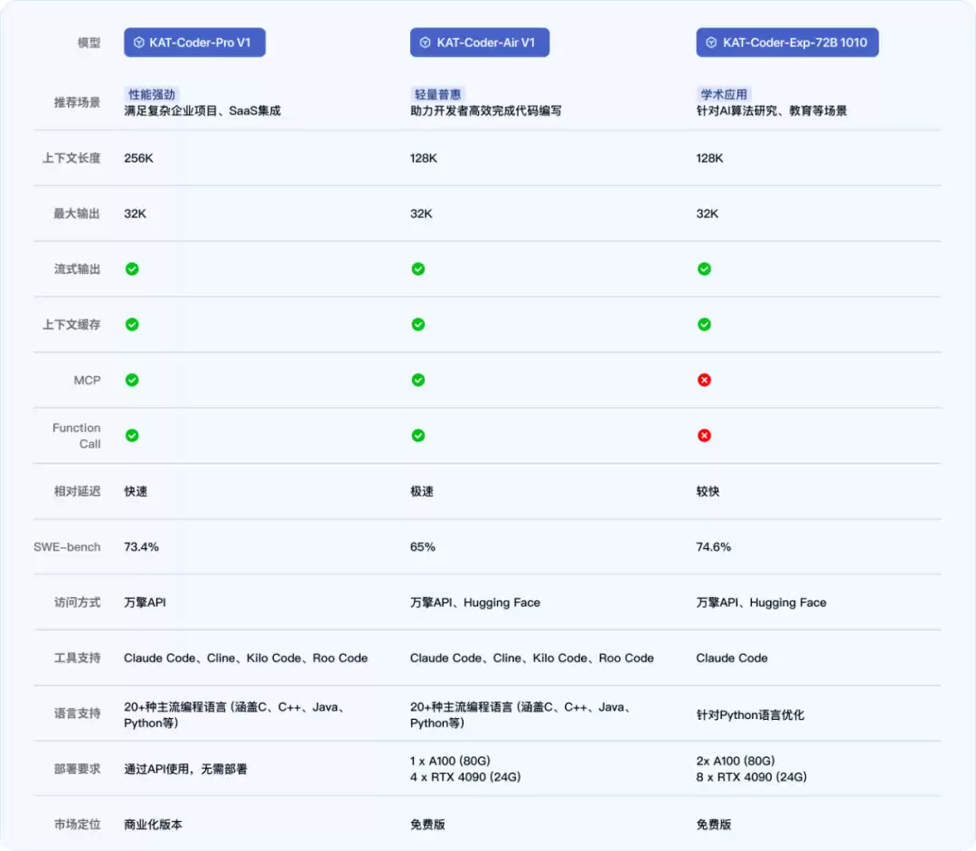Select the KAT-Coder-Exp-72B 1010 model label
This screenshot has width=976, height=851.
pos(793,43)
